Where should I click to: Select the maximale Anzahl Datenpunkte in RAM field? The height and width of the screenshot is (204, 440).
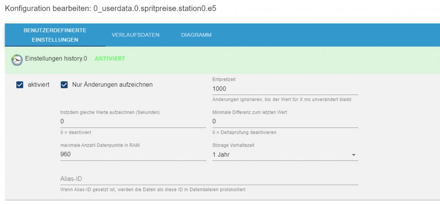[x=133, y=154]
